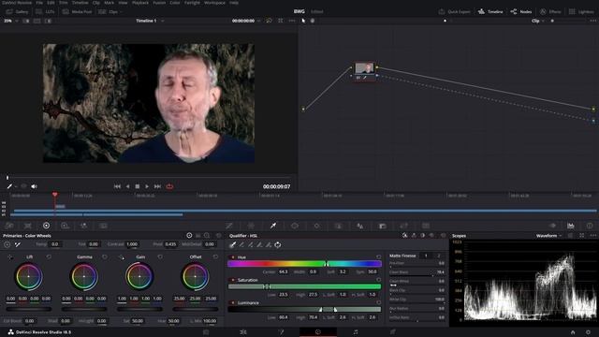The image size is (599, 337).
Task: Go to first frame button
Action: [x=117, y=186]
